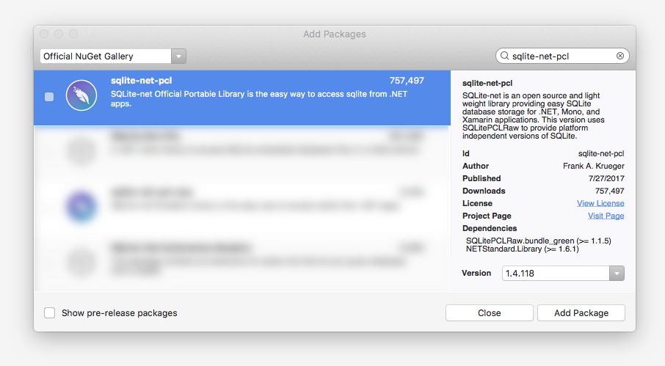665x366 pixels.
Task: Click the blurred purple package icon in third result
Action: [x=81, y=207]
